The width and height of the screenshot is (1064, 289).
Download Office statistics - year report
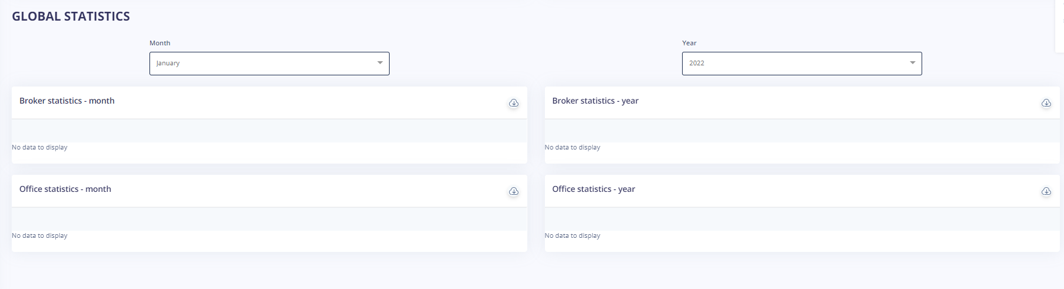tap(1046, 191)
